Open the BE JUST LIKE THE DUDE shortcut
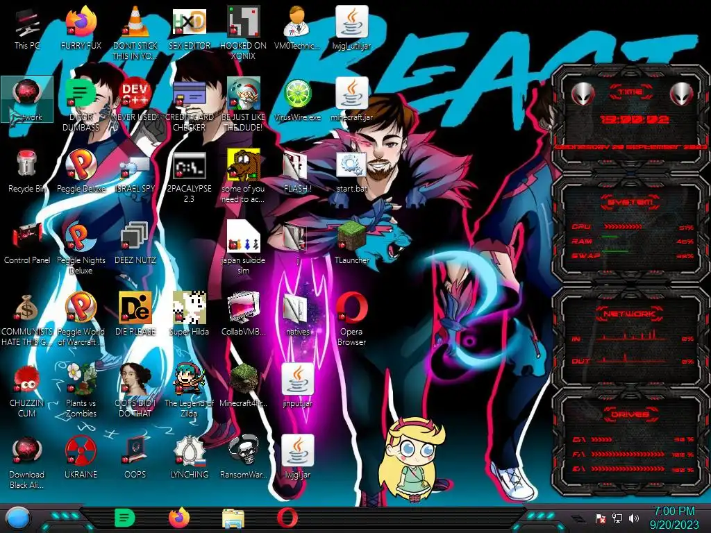The height and width of the screenshot is (533, 711). coord(243,104)
